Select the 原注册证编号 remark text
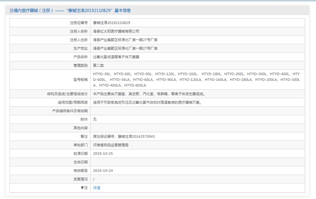Viewport: 316px width, 199px height. point(124,136)
